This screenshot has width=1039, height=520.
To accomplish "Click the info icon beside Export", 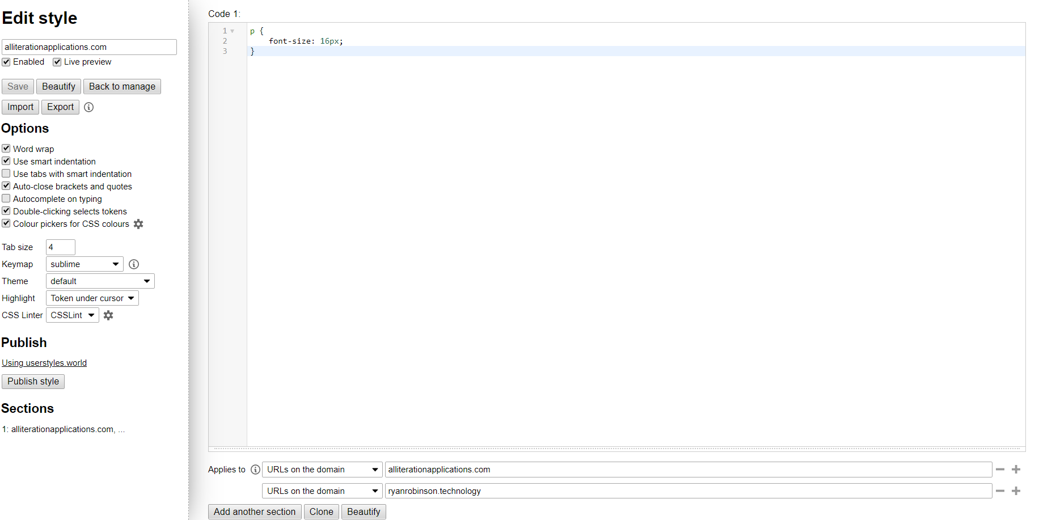I will (x=88, y=107).
